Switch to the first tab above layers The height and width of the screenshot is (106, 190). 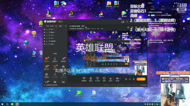47,26
